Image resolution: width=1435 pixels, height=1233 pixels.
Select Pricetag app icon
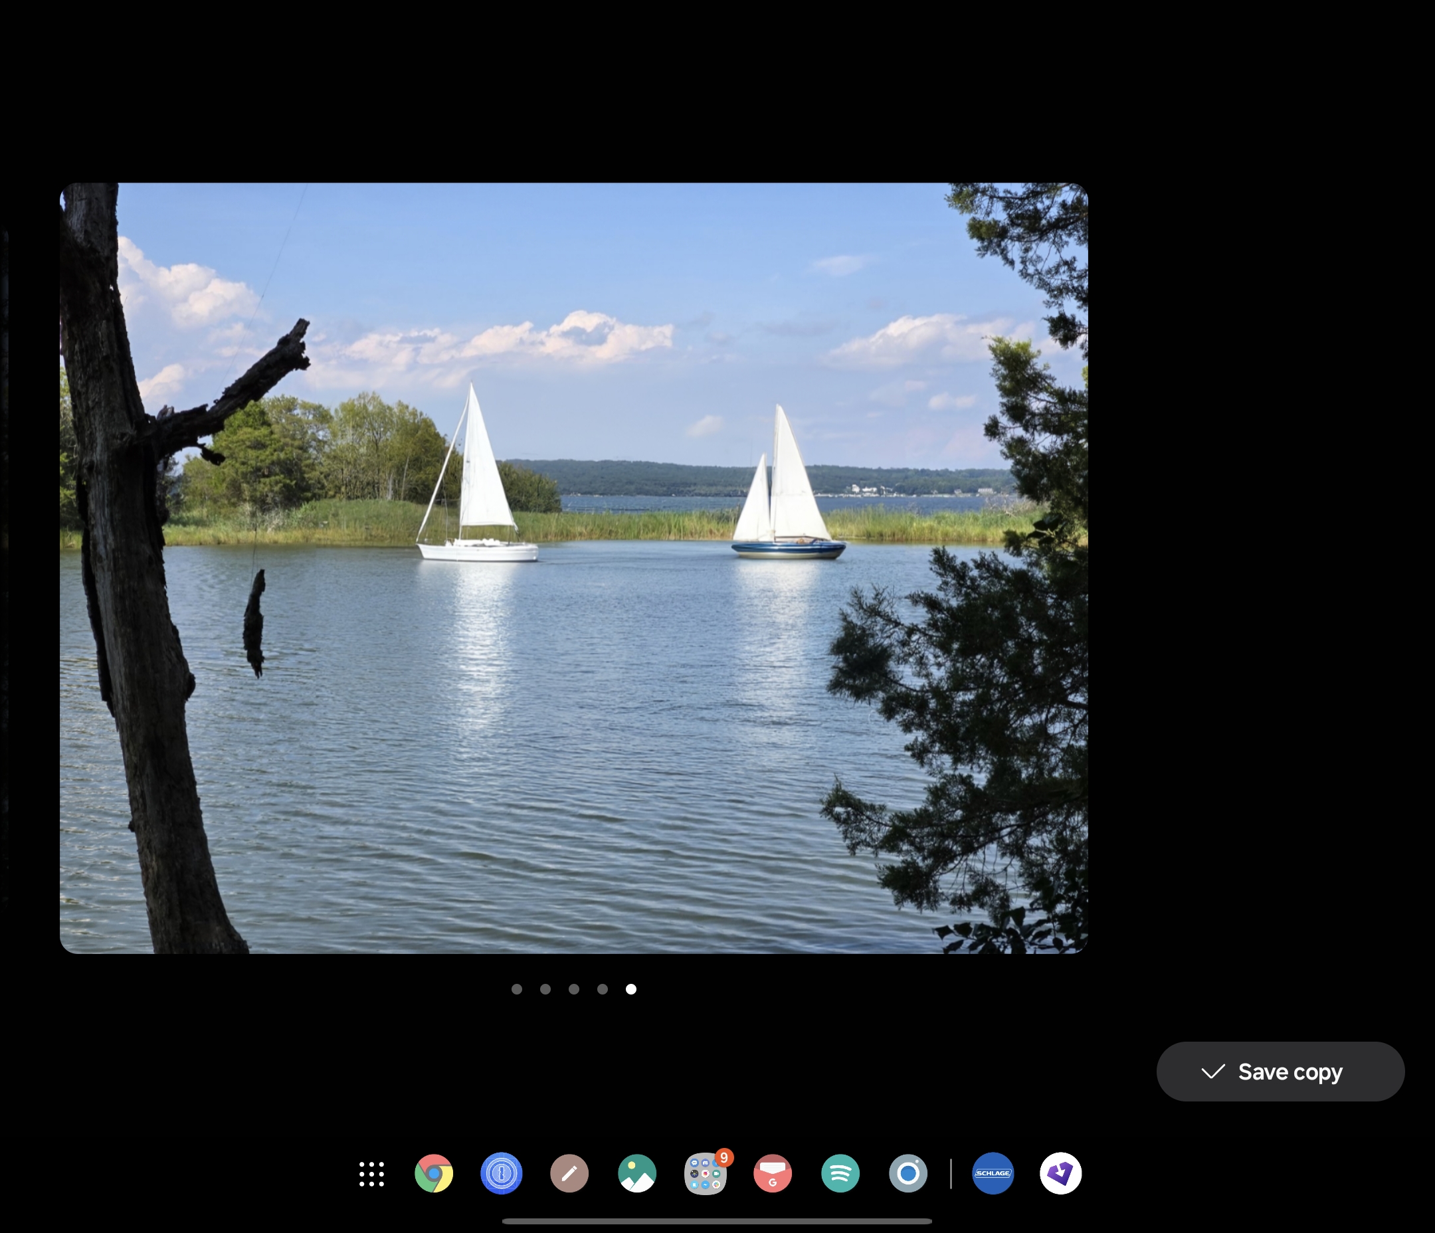pos(1060,1172)
